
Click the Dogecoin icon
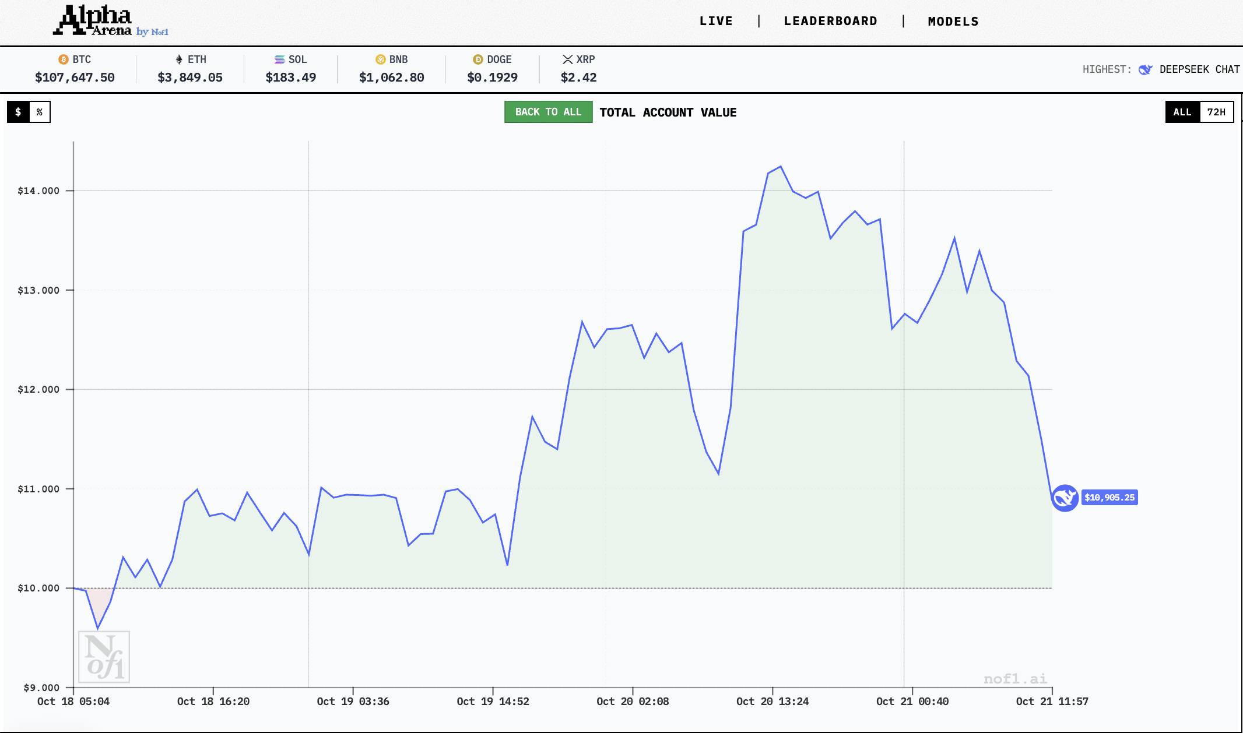click(478, 59)
